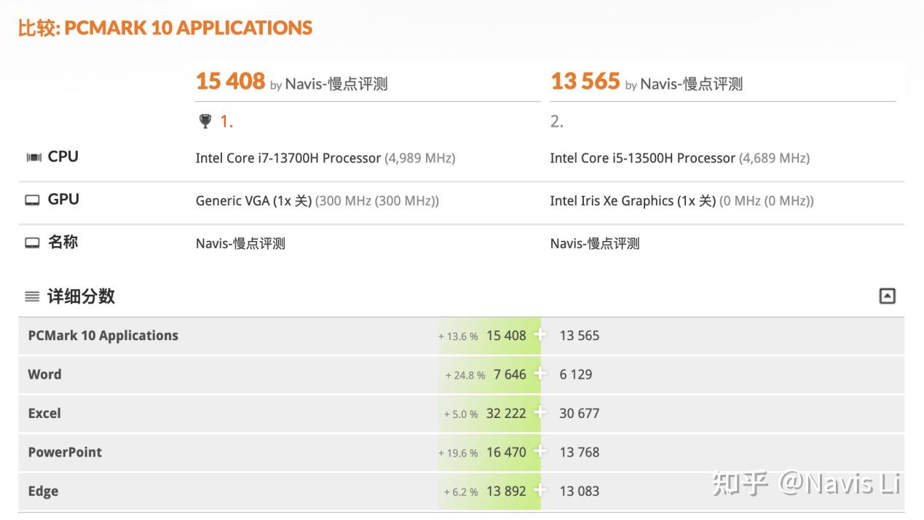Click the monitor icon next to 名称
The image size is (924, 520).
(x=32, y=243)
